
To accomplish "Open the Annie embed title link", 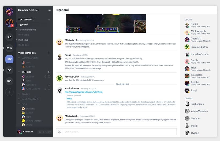I will tap(69, 99).
